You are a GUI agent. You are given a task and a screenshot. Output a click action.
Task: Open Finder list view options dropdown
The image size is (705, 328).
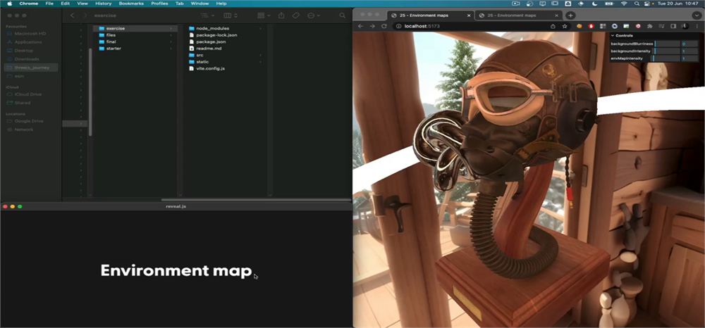coord(207,15)
